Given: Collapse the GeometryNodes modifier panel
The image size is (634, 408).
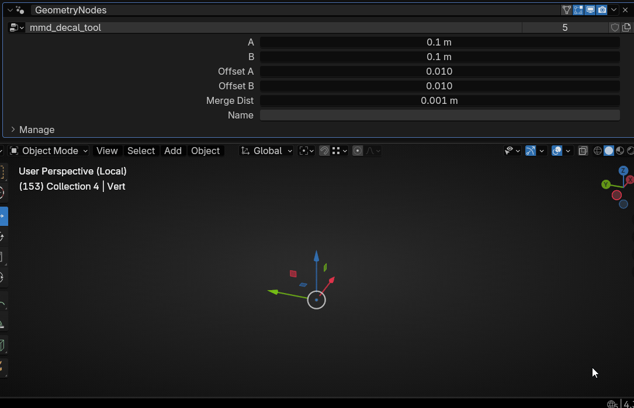Looking at the screenshot, I should tap(10, 10).
